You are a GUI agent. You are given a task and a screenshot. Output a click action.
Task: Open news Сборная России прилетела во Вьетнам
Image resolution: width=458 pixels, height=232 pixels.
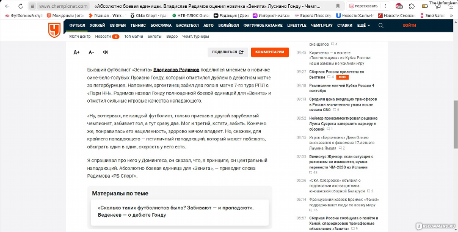point(336,74)
